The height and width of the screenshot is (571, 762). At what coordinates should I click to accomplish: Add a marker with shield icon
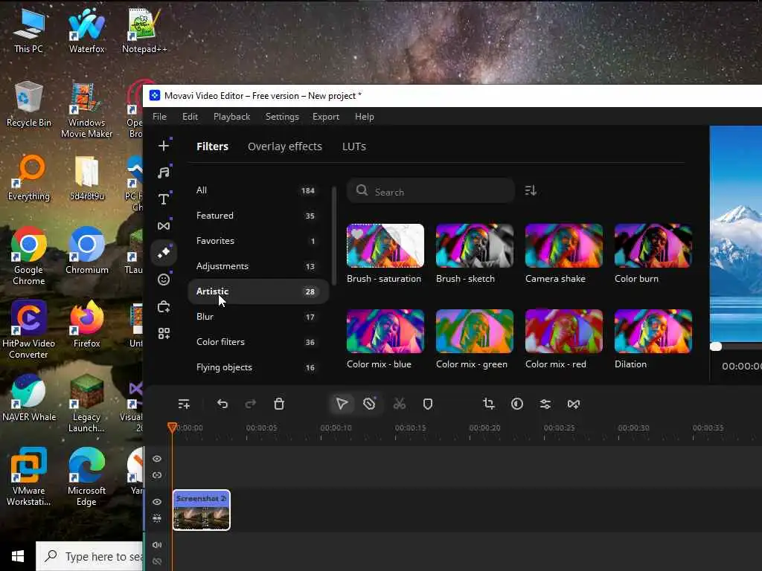pyautogui.click(x=428, y=404)
